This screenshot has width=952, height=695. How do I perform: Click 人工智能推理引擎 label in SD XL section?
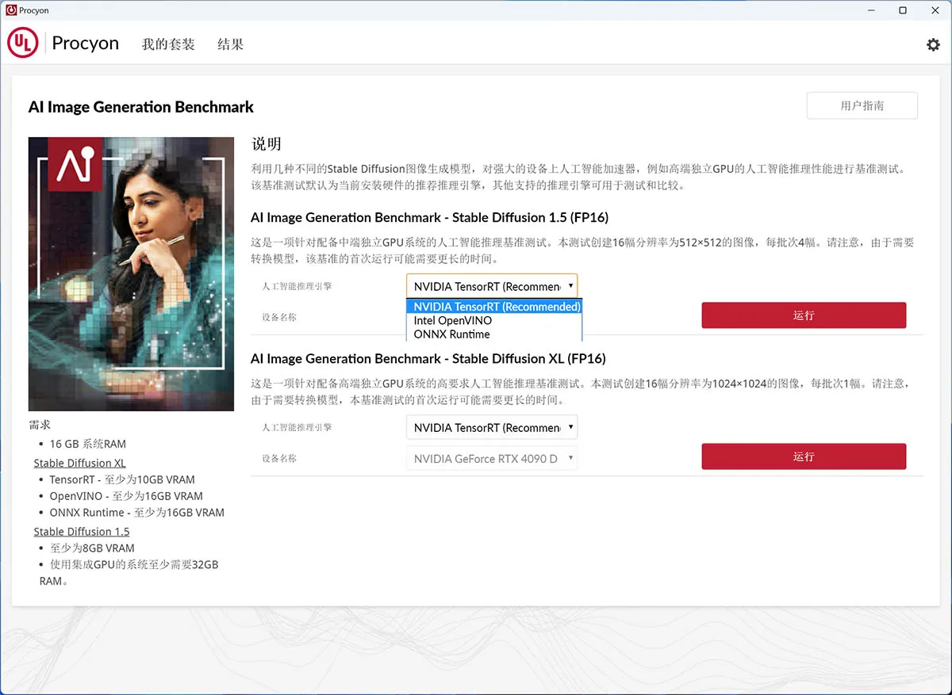coord(297,427)
